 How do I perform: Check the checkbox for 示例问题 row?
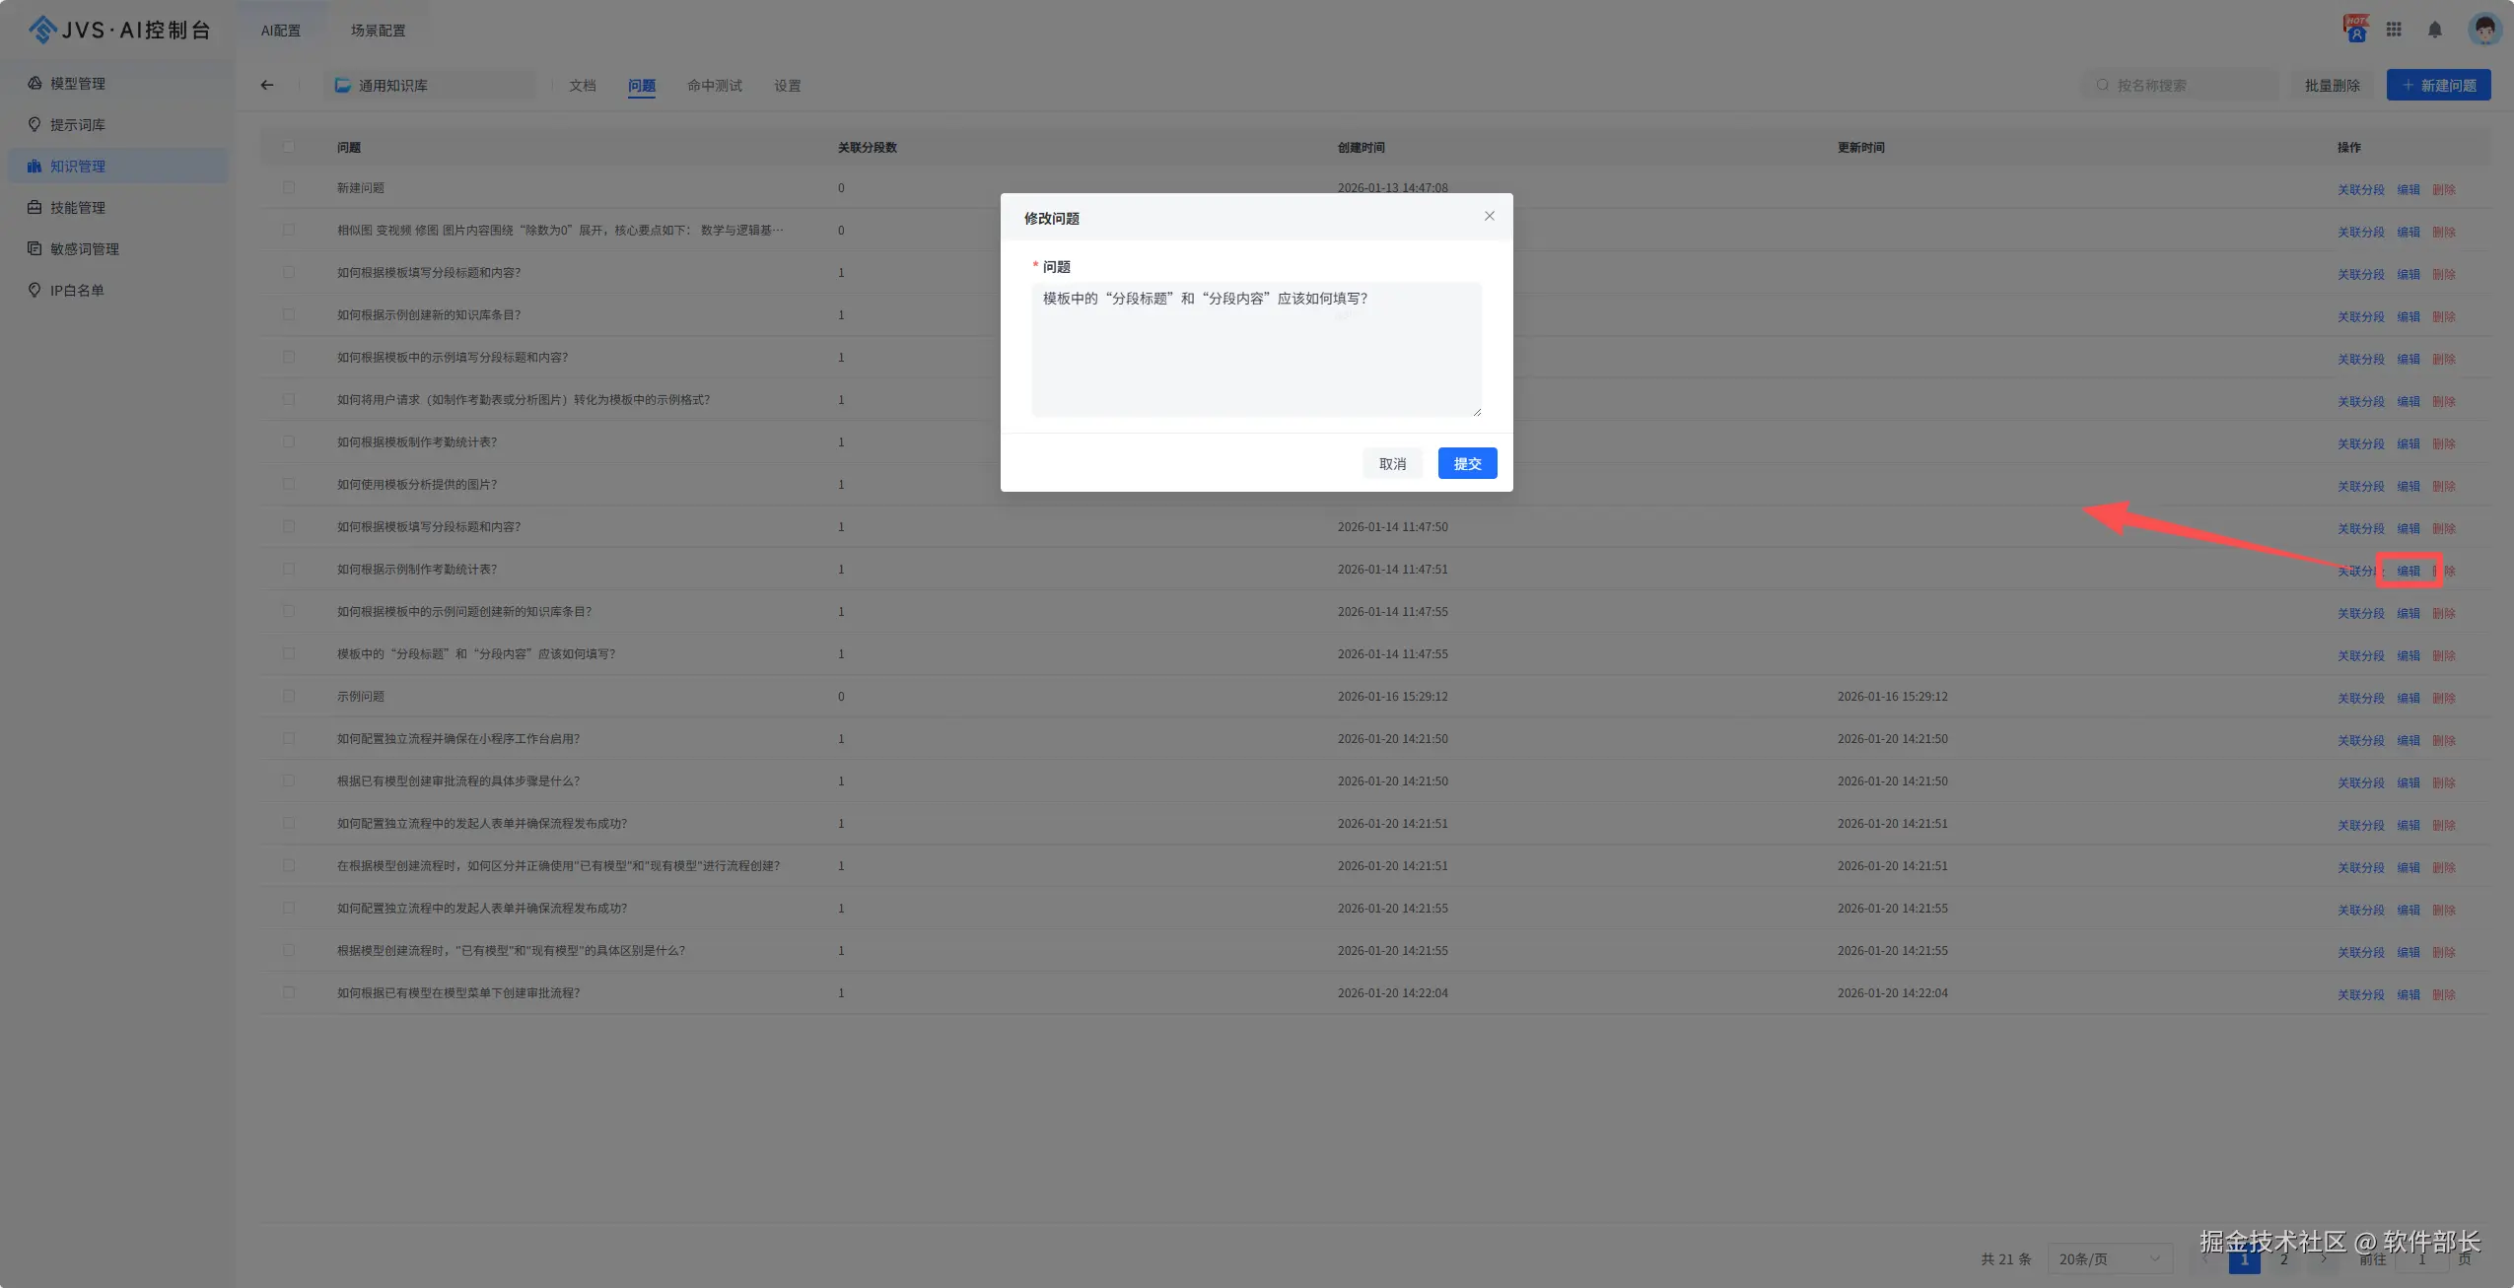[x=289, y=696]
